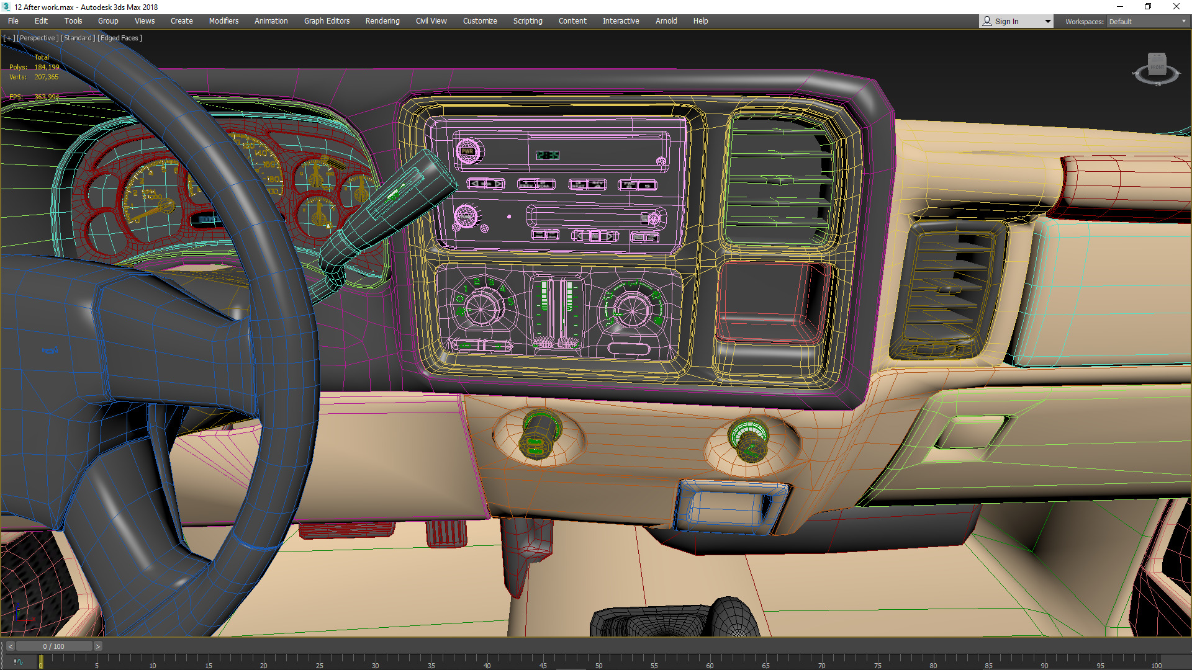Click the 0 / 100 time slider handle
Image resolution: width=1192 pixels, height=670 pixels.
pos(54,646)
